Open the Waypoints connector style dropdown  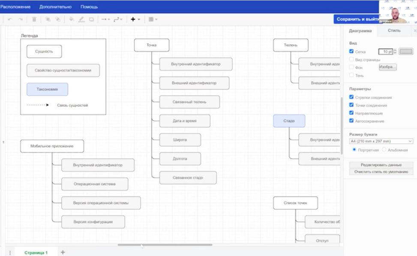pyautogui.click(x=118, y=19)
